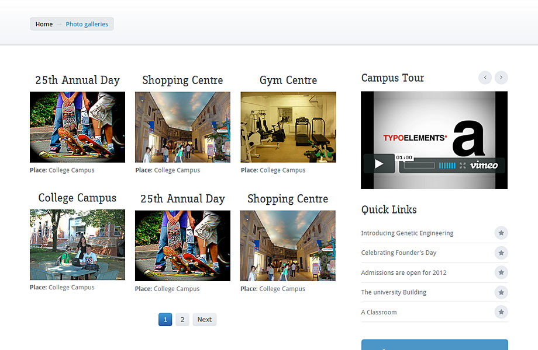538x350 pixels.
Task: Click the Campus Tour heading
Action: click(392, 78)
